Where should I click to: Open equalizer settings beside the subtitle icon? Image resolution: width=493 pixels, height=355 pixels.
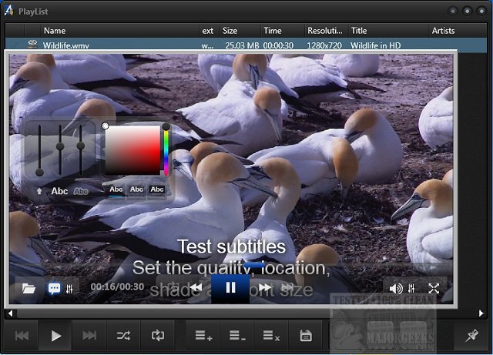70,289
